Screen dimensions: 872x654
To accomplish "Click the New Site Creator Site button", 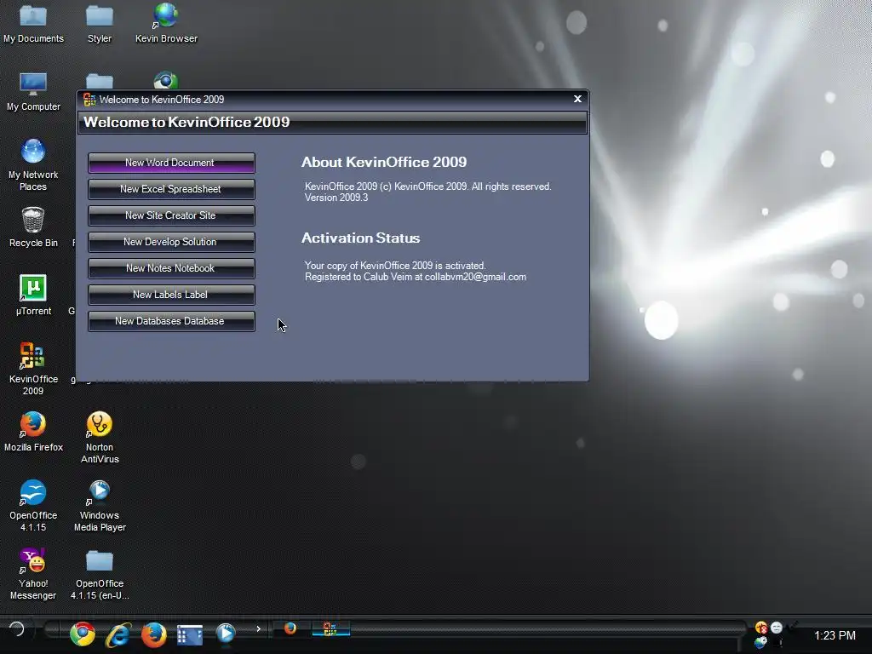I will [171, 215].
